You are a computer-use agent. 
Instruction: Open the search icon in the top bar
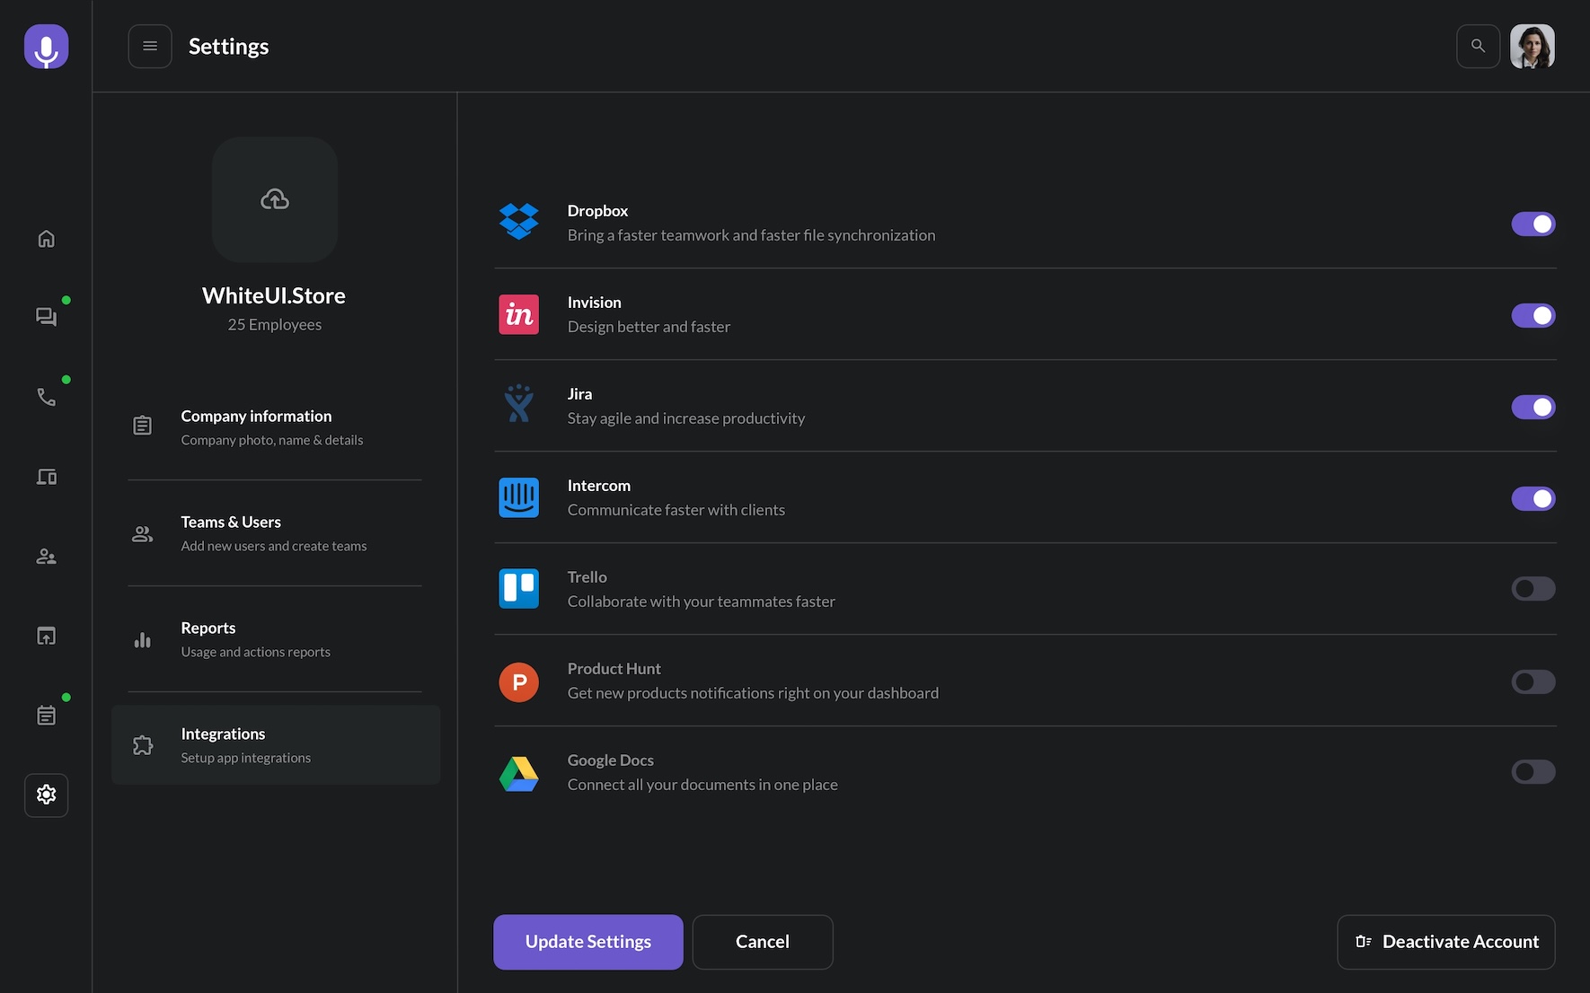coord(1478,46)
